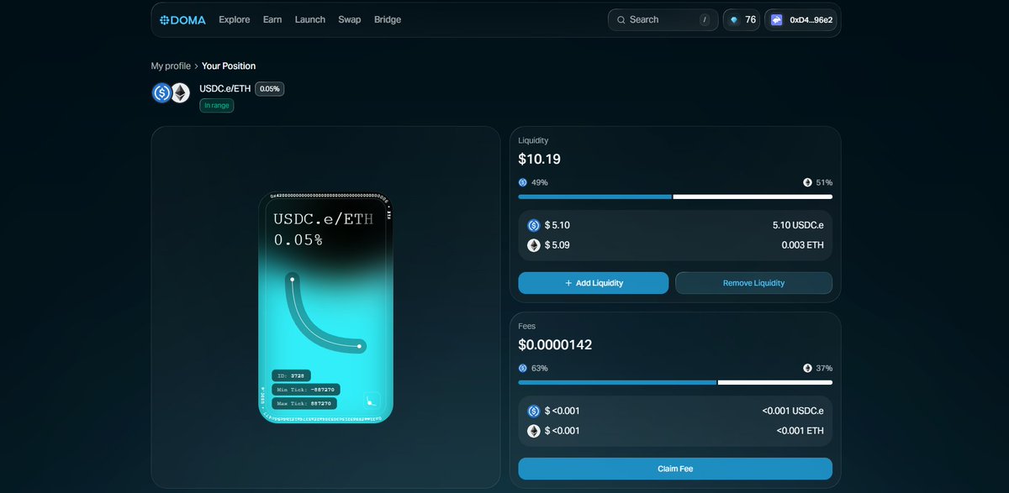Click the curve icon in NFT corner
Viewport: 1009px width, 493px height.
(x=372, y=400)
